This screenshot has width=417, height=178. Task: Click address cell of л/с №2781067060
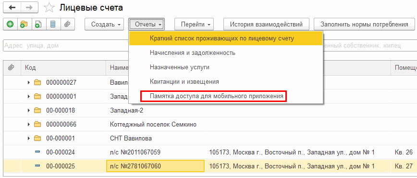pyautogui.click(x=292, y=166)
